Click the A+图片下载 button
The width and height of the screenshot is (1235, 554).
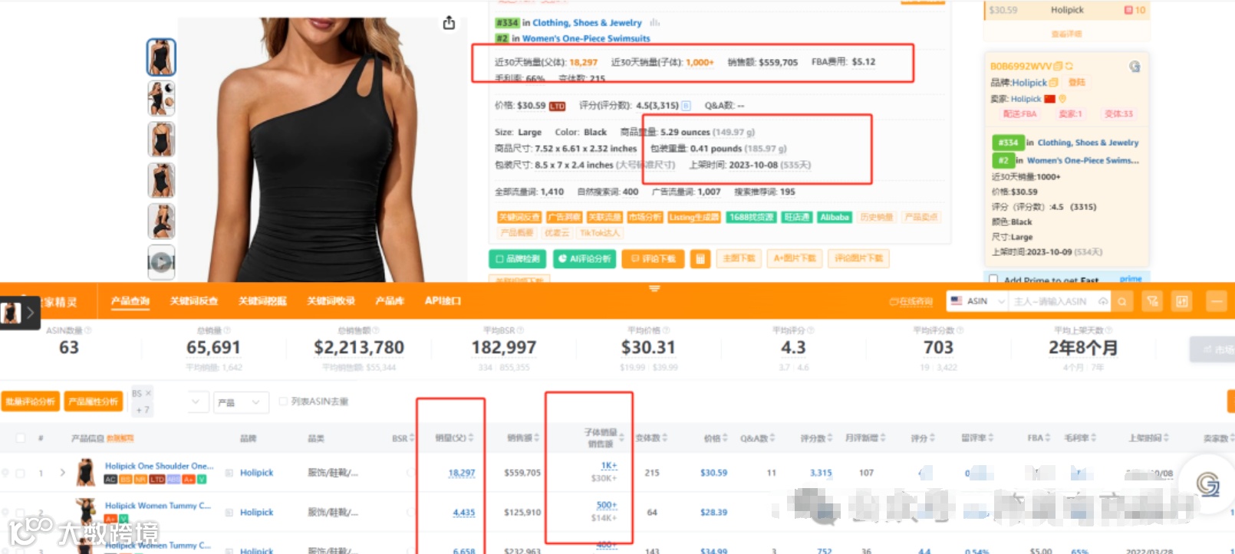795,259
